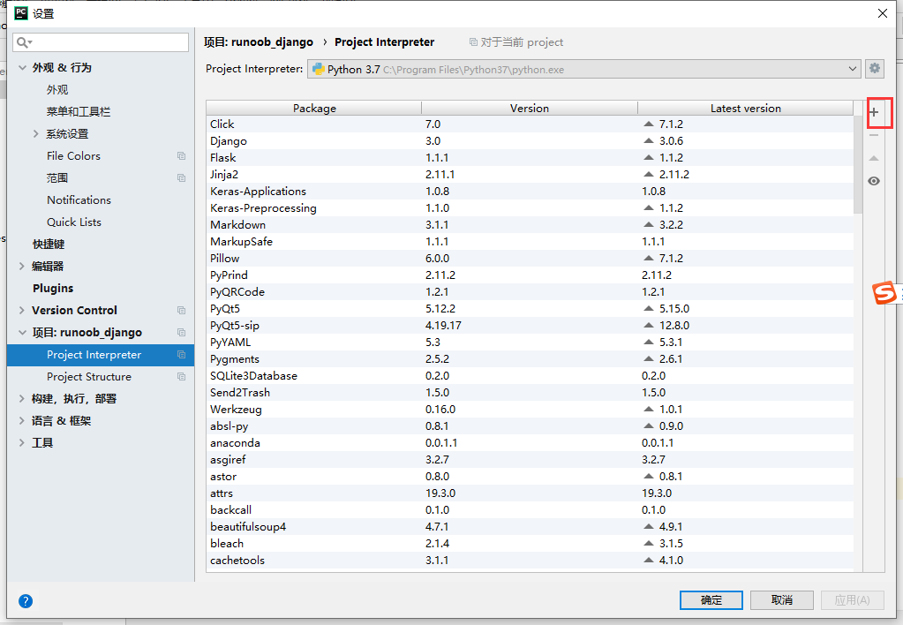Screen dimensions: 903x625
Task: Select the PyYAML package row
Action: (x=530, y=343)
